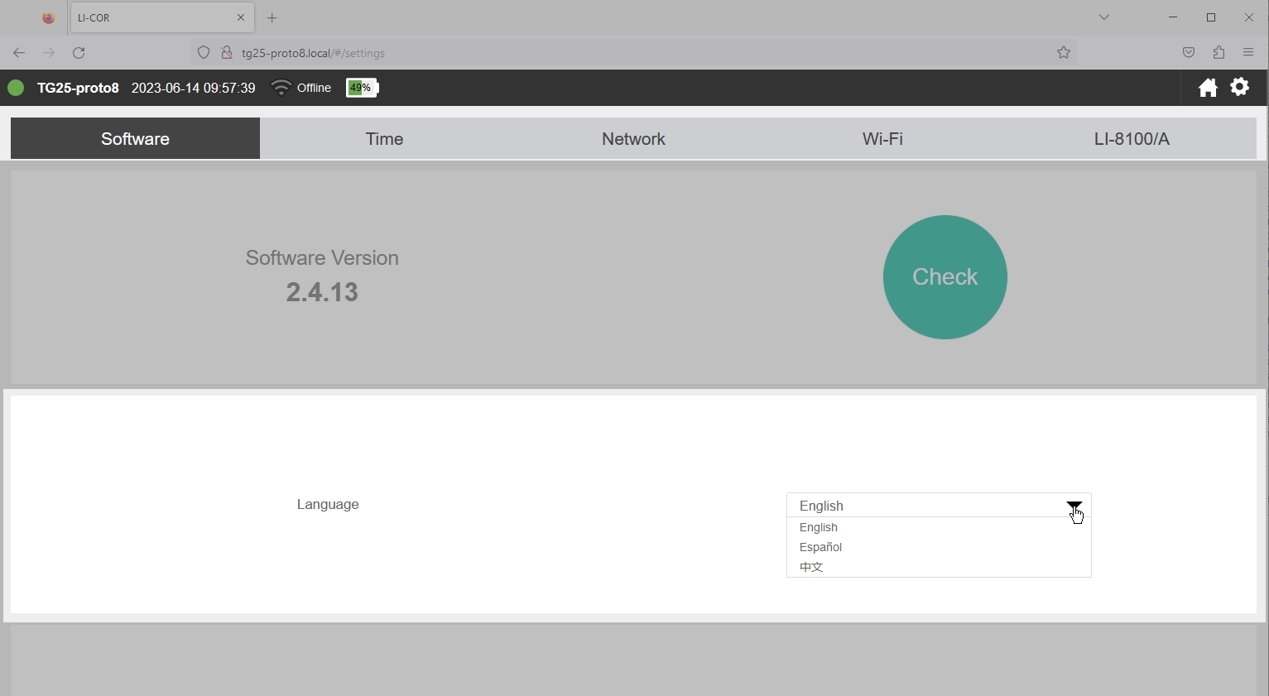Click the browser back arrow
This screenshot has height=696, width=1269.
pyautogui.click(x=18, y=53)
